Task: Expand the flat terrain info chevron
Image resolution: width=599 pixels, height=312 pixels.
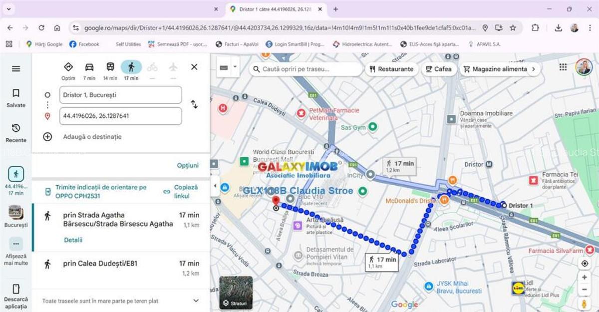Action: (196, 301)
